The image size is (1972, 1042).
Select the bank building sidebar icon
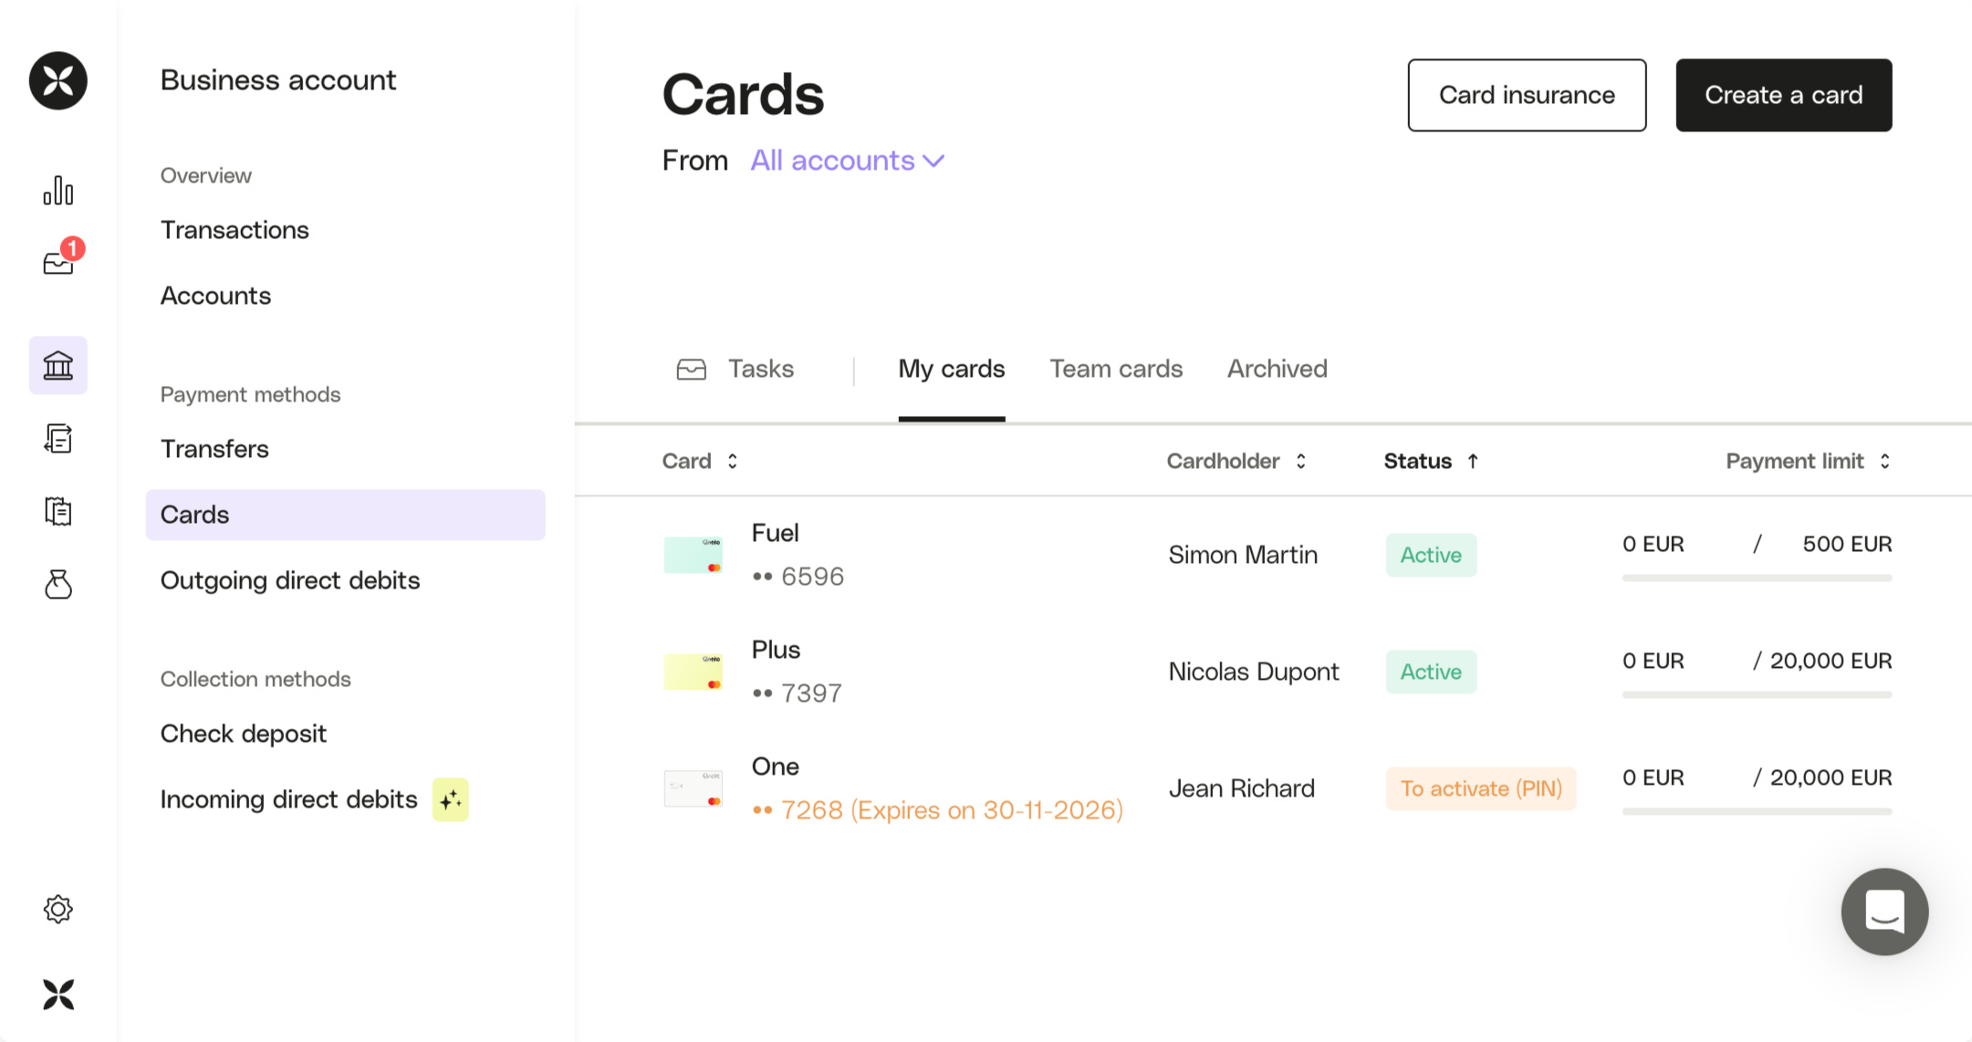click(x=58, y=366)
